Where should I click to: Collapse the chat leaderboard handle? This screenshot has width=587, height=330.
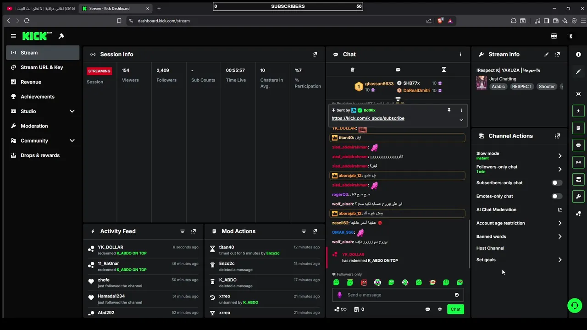[x=398, y=99]
